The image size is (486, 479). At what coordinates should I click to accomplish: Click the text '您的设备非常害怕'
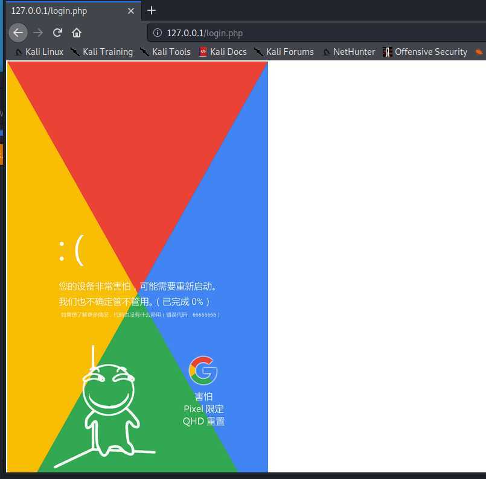tap(95, 287)
